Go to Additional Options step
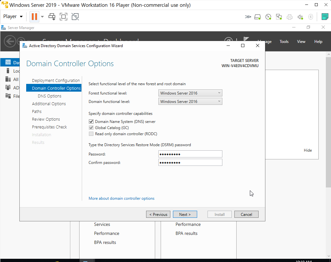Viewport: 331px width, 262px height. click(x=49, y=104)
